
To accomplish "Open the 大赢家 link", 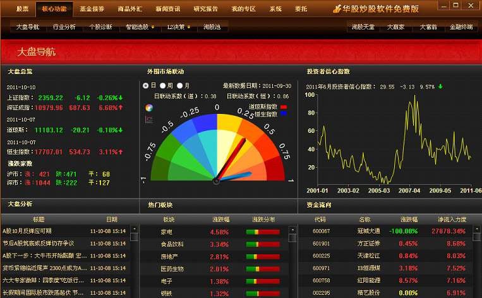I will click(395, 27).
